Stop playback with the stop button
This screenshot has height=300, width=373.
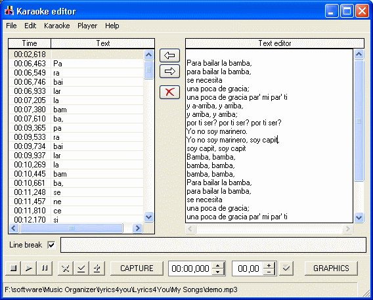click(x=13, y=268)
